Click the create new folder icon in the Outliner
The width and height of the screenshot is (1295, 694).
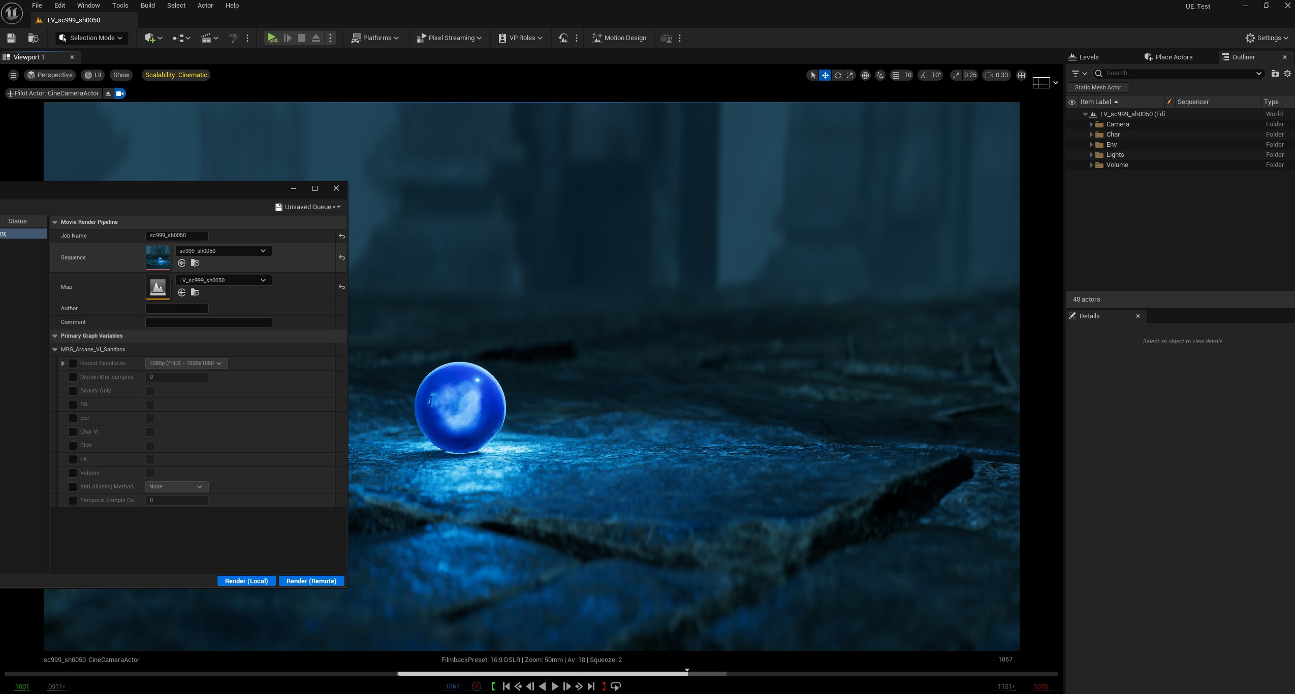pyautogui.click(x=1275, y=74)
